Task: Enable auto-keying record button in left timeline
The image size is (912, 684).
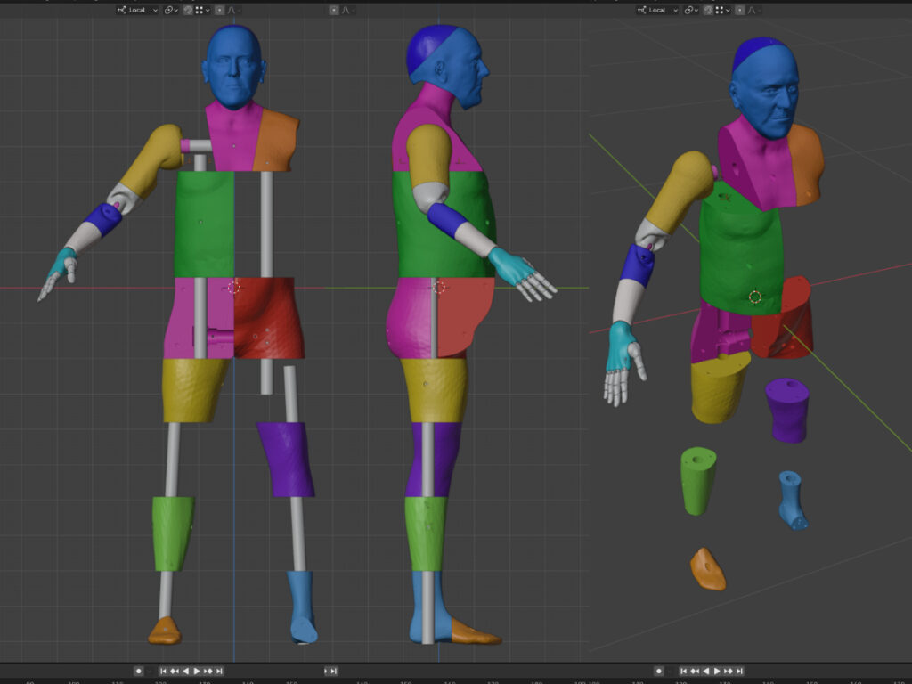Action: [x=139, y=671]
